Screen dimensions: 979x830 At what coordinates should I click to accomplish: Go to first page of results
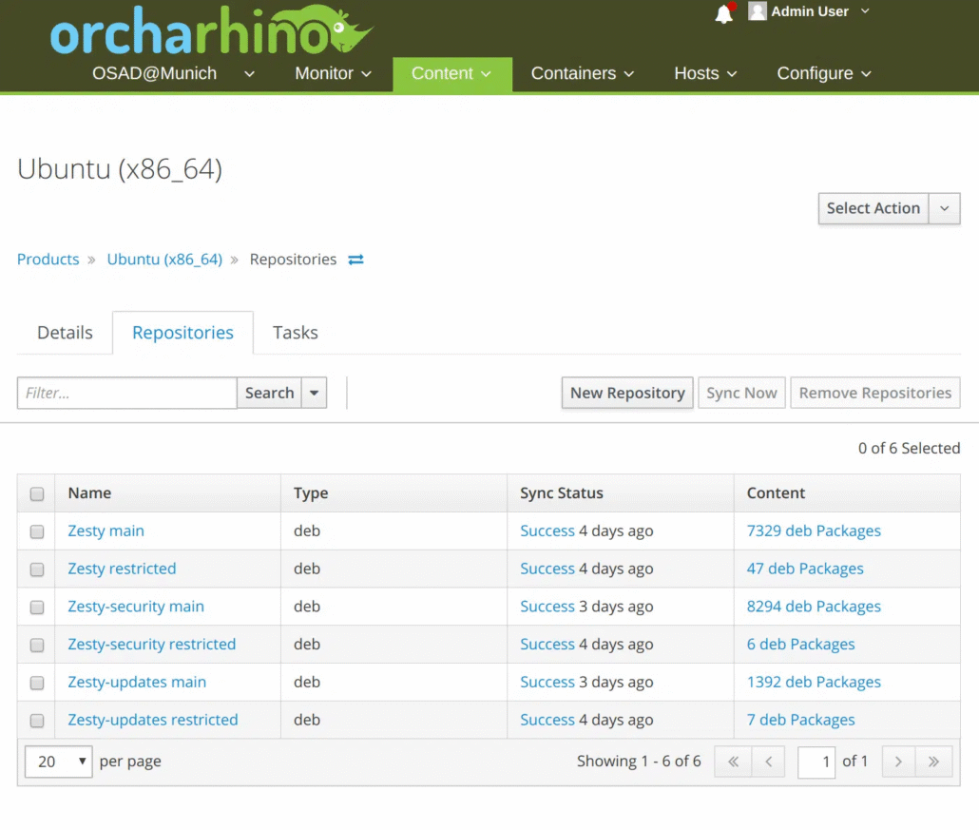pos(733,762)
